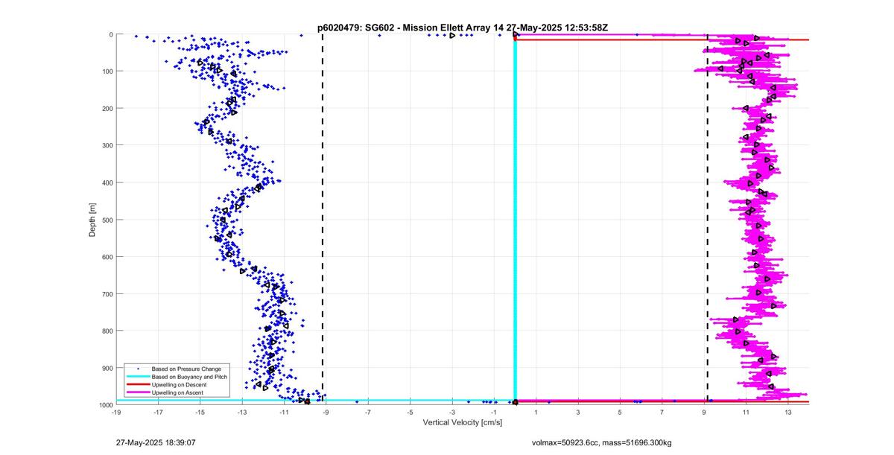Click the depth tick label '500'
The height and width of the screenshot is (455, 894).
107,220
